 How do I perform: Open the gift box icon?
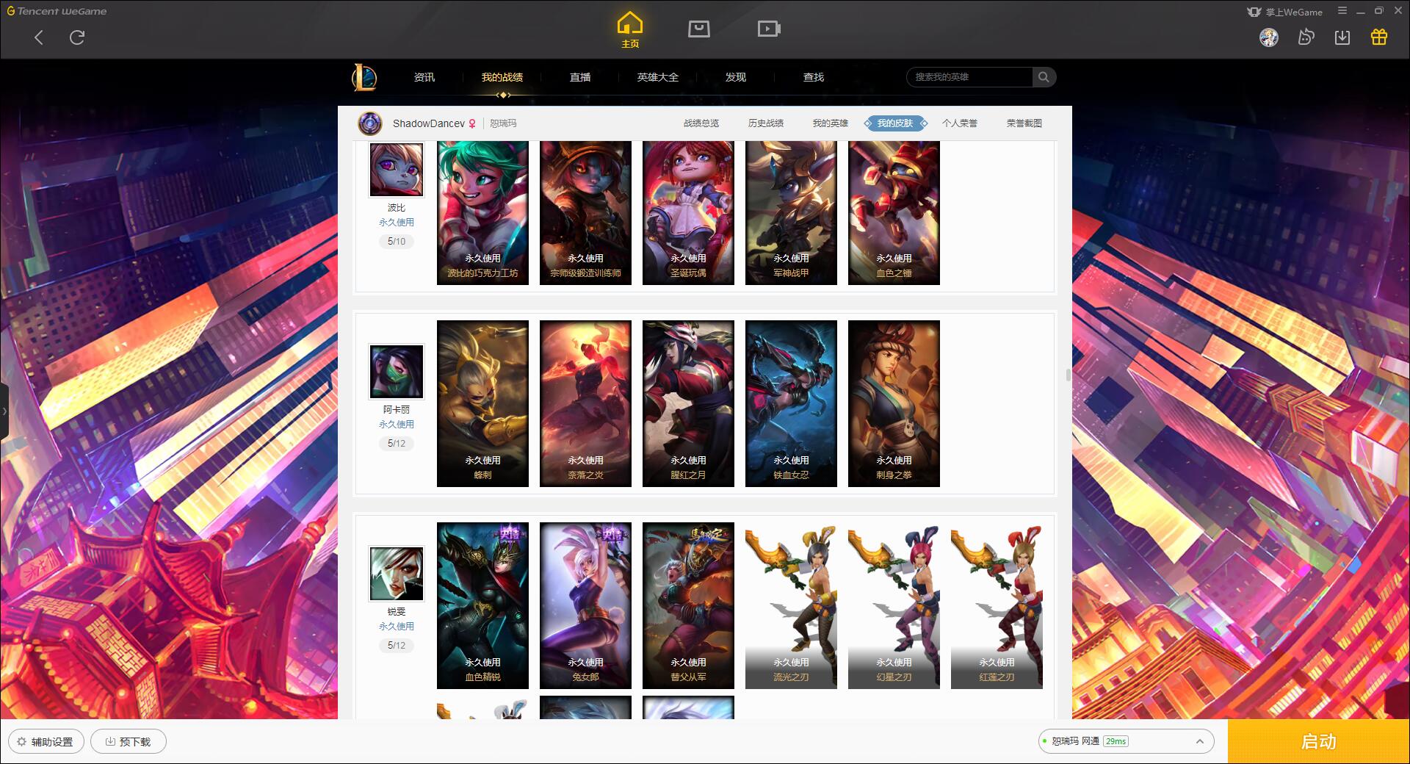click(1379, 37)
